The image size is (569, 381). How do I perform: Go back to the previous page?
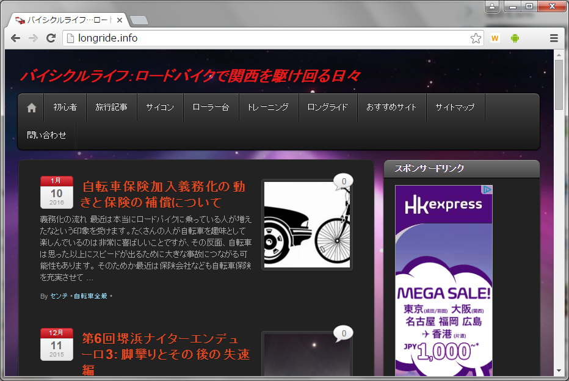[x=16, y=38]
